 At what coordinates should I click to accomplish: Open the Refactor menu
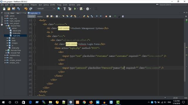34,5
